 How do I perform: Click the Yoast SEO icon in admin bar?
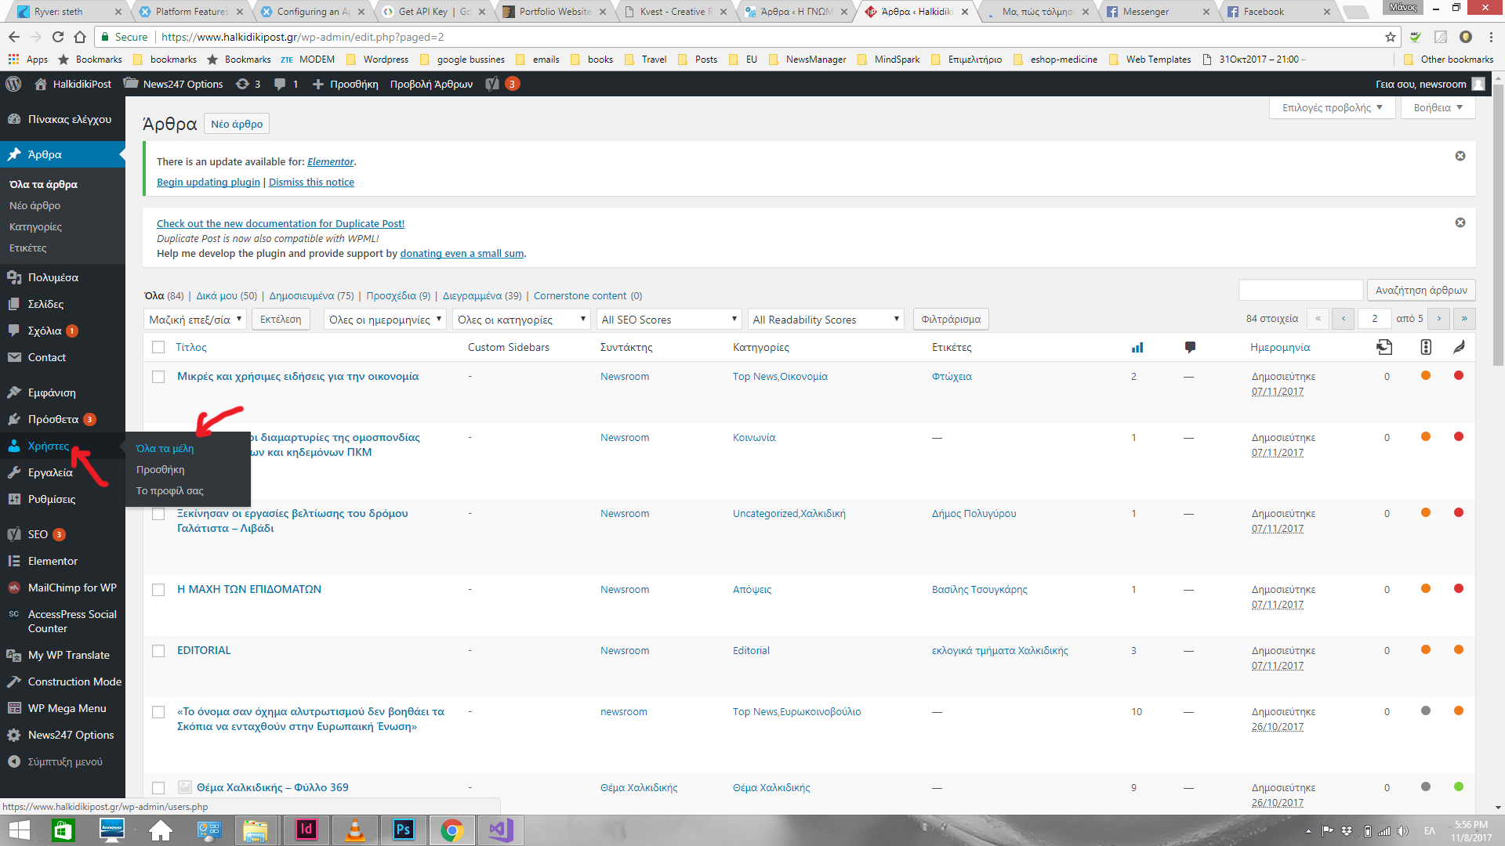492,84
